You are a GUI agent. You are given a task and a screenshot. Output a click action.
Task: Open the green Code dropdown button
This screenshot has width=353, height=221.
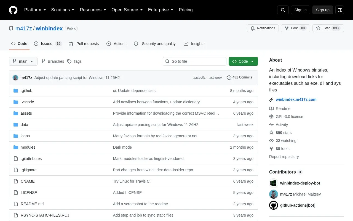coord(243,61)
